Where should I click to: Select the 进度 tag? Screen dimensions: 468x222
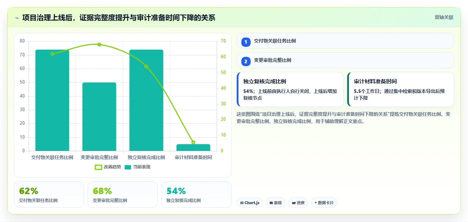[x=298, y=203]
